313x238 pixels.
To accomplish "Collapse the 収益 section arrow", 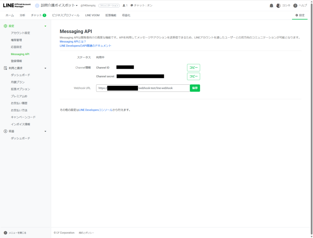I will (45, 132).
